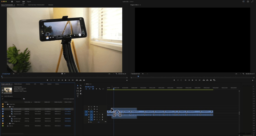Sort by Frame Rate column header

[27, 102]
